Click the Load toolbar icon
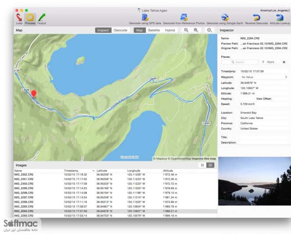 pos(19,18)
